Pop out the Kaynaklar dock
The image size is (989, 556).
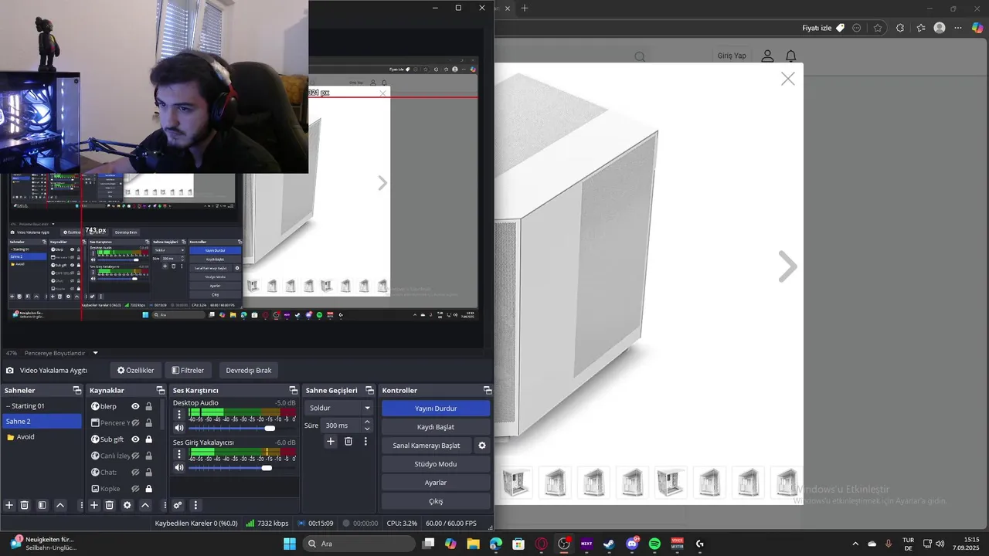[x=160, y=391]
